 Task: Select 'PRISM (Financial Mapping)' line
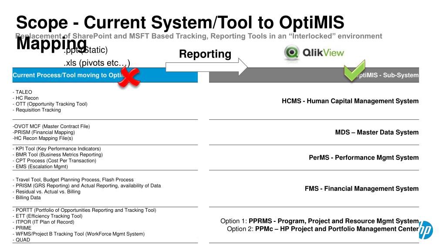click(x=44, y=132)
